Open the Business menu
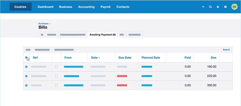The height and width of the screenshot is (106, 241). pos(65,7)
